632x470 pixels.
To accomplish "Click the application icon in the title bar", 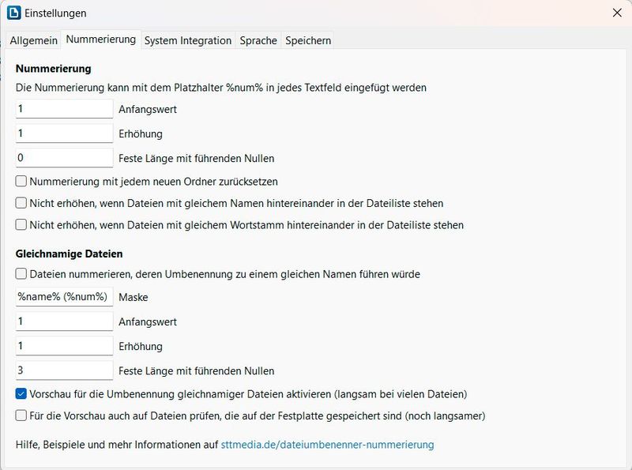I will (14, 13).
